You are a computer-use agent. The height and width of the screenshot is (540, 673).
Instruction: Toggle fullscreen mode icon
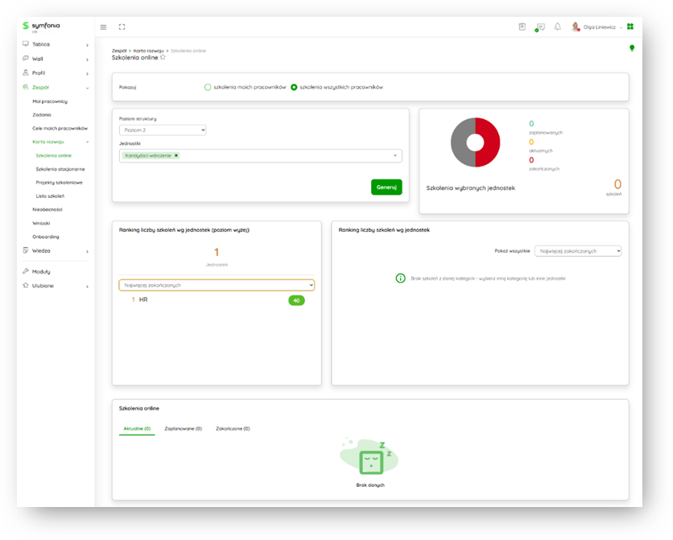pos(122,27)
